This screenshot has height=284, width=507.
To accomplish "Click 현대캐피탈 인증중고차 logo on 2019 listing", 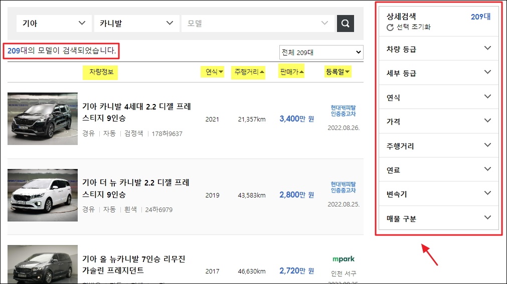I will pyautogui.click(x=343, y=187).
